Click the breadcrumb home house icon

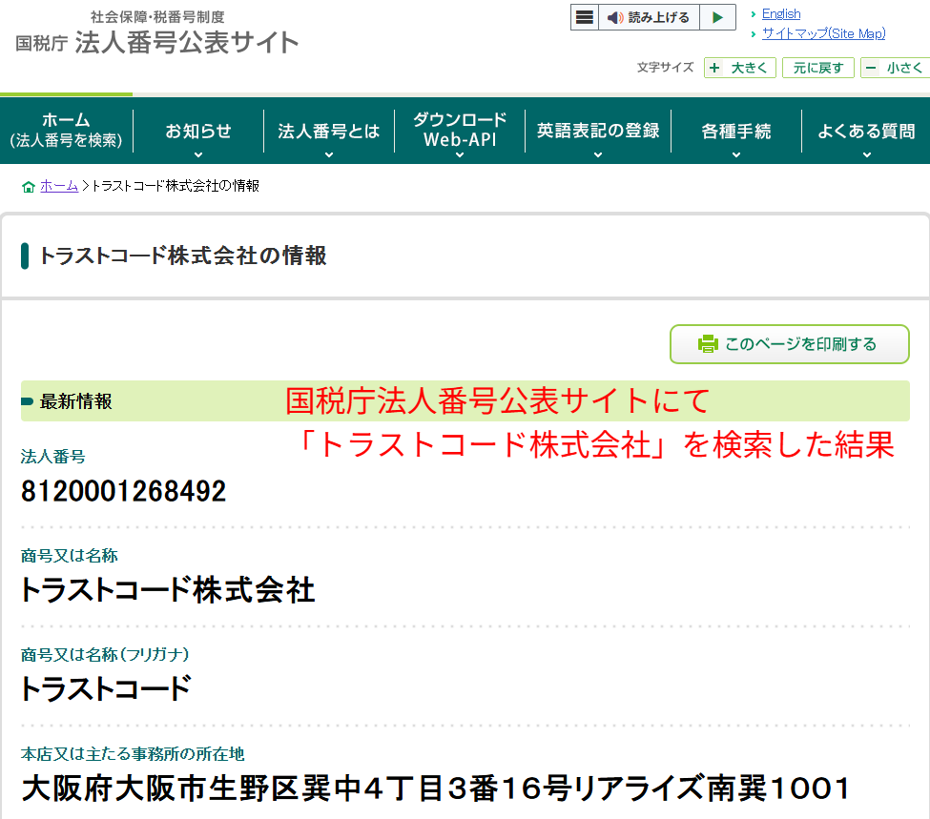point(28,187)
